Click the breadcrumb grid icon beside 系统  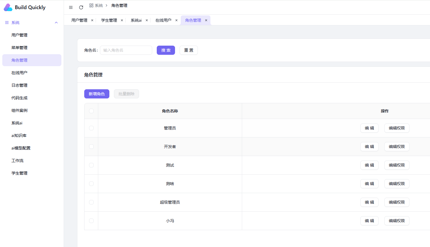pos(91,5)
